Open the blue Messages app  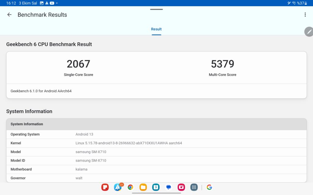[x=169, y=187]
